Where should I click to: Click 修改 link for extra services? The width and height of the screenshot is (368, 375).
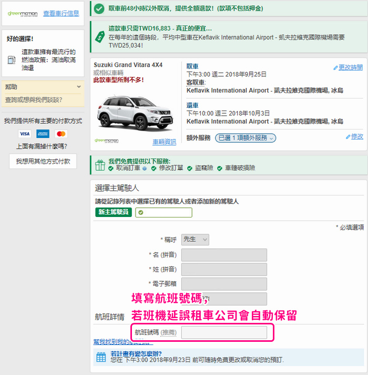pos(357,136)
